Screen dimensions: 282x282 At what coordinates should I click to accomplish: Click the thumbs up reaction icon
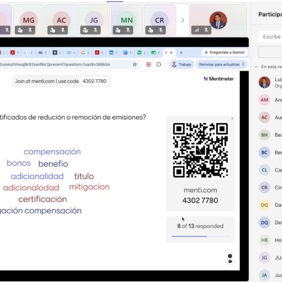click(x=230, y=261)
